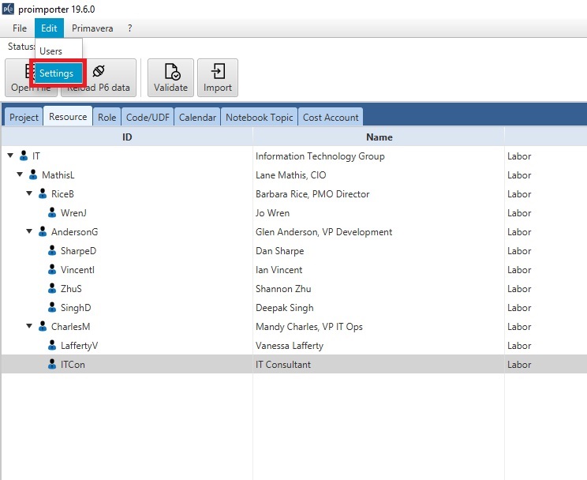Collapse the AndersonG tree branch
Screen dimensions: 587x480
coord(29,232)
